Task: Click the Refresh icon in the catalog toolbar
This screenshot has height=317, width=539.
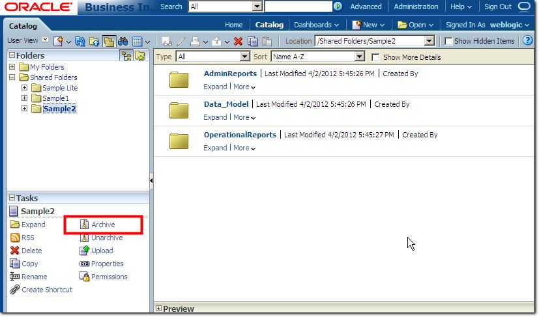Action: click(x=80, y=41)
